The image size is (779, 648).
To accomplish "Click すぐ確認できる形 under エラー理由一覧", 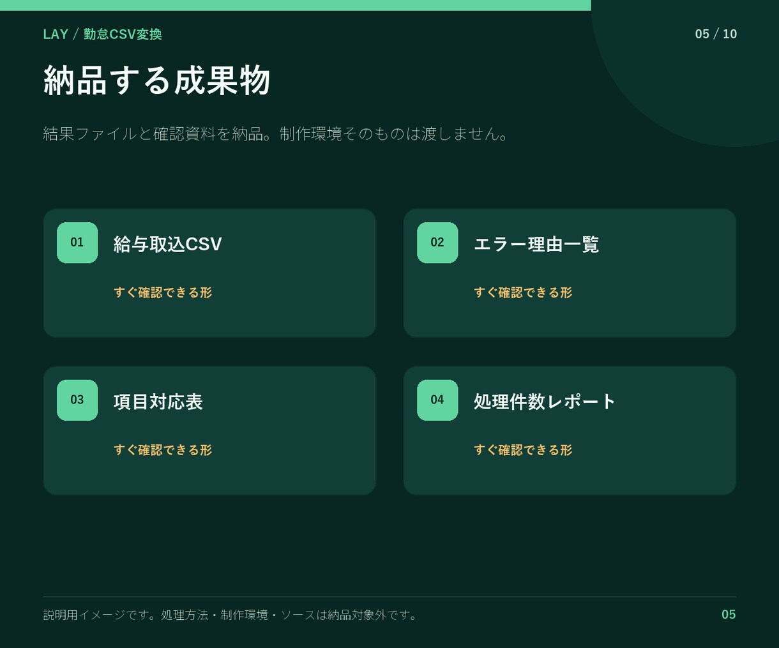I will click(523, 292).
